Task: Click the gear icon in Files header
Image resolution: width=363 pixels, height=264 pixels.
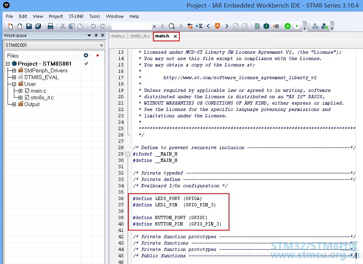Action: point(86,55)
